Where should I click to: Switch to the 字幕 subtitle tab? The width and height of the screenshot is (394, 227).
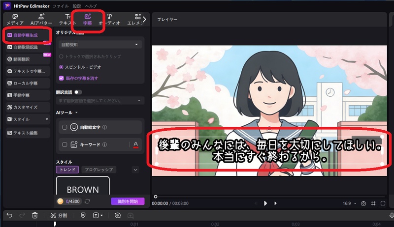[88, 20]
